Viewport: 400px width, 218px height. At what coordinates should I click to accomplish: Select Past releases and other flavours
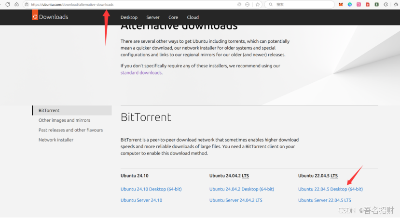point(70,130)
